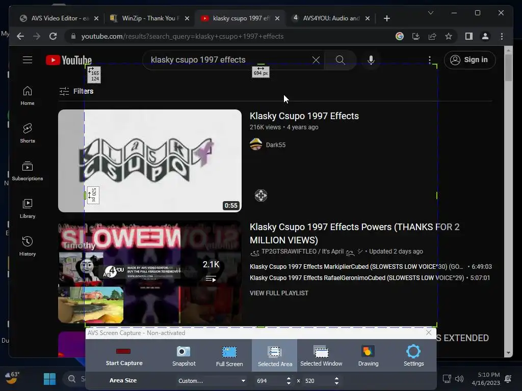Share this page from the address bar

pyautogui.click(x=432, y=36)
